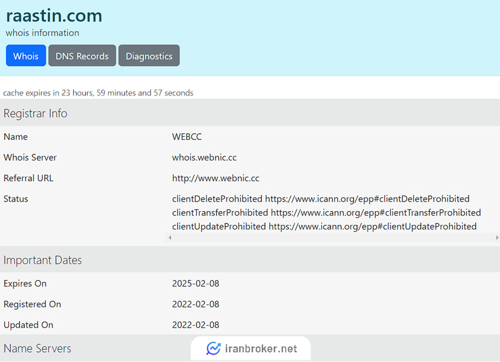Open the Diagnostics tab
500x362 pixels.
pos(149,56)
